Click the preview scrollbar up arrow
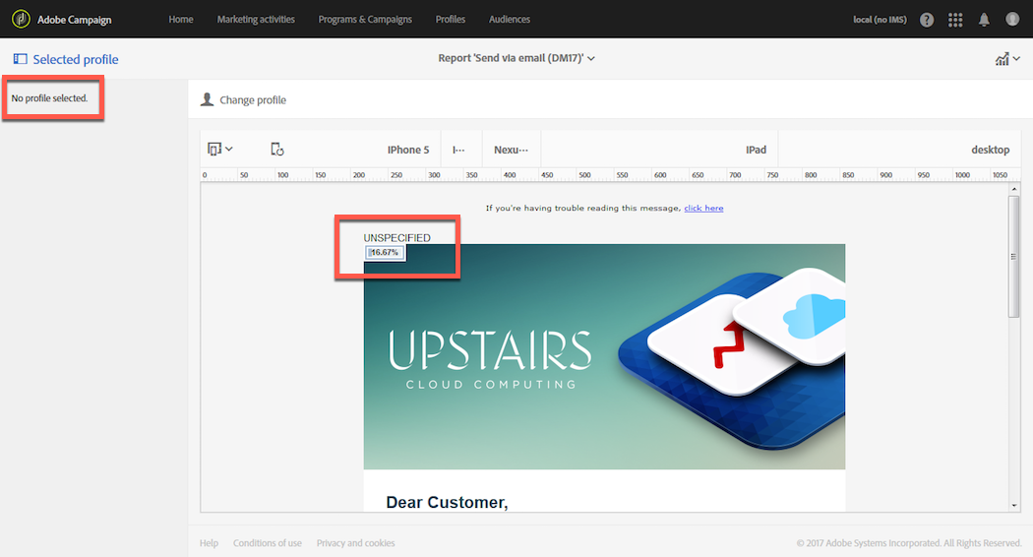Screen dimensions: 1033x557 [1014, 189]
